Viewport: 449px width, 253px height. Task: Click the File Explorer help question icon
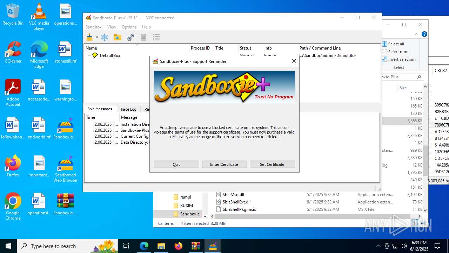tap(424, 34)
